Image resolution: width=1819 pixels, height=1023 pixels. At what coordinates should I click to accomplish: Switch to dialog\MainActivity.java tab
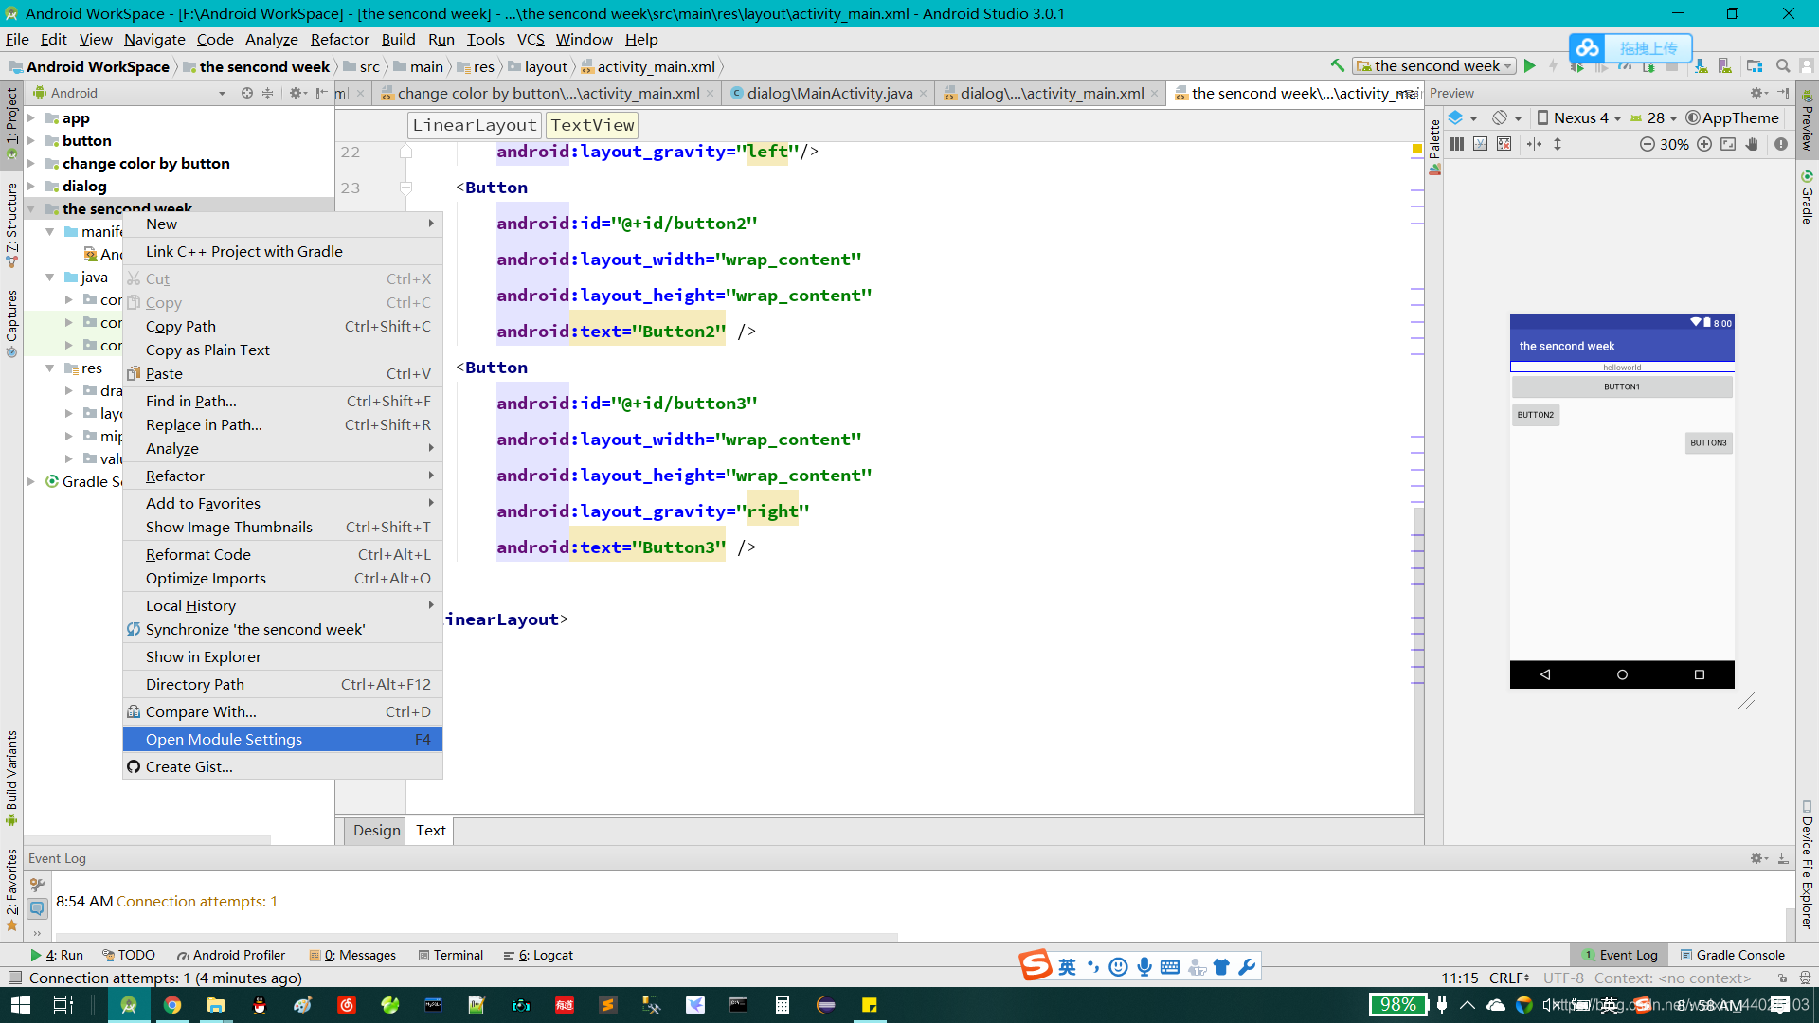point(828,93)
